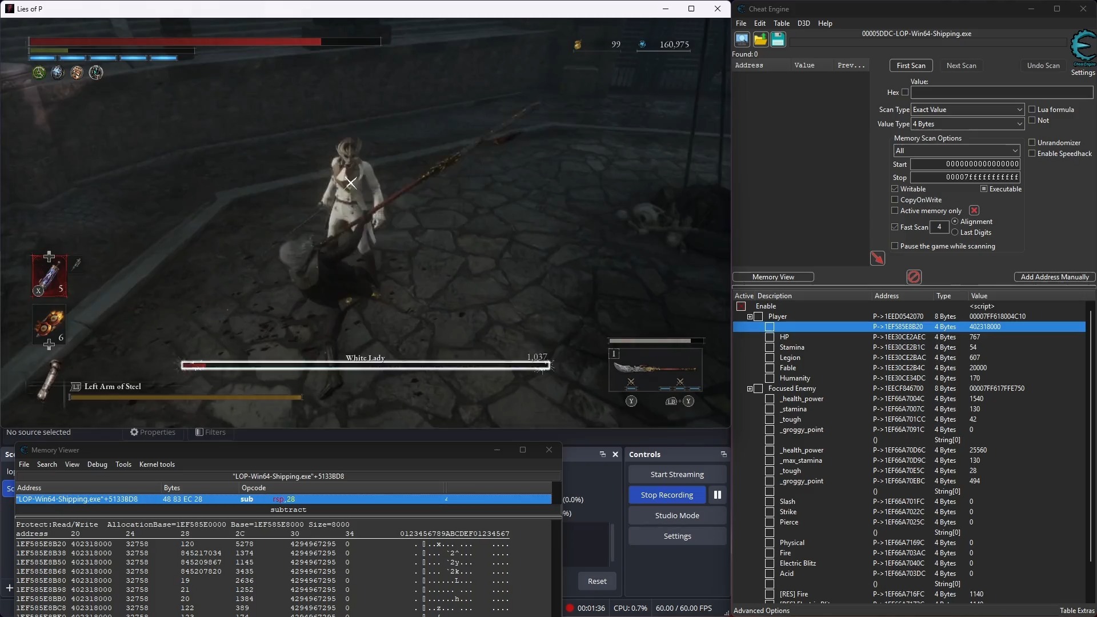Check Active memory only

pyautogui.click(x=895, y=210)
